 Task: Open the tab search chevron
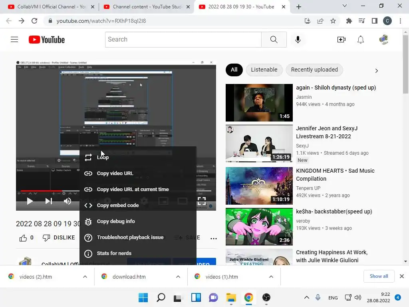point(345,6)
